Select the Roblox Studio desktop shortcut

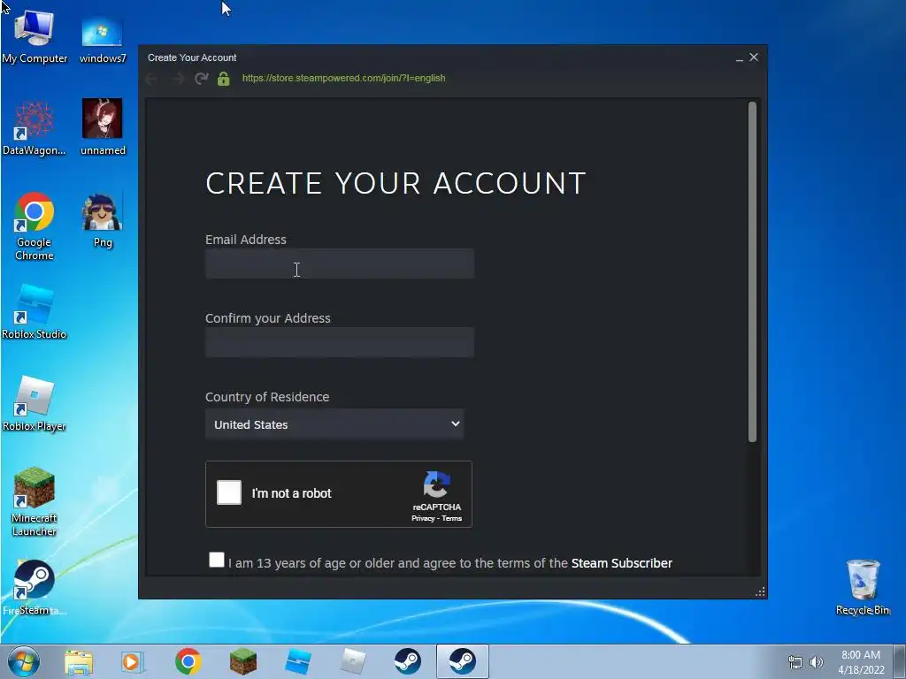click(x=35, y=312)
